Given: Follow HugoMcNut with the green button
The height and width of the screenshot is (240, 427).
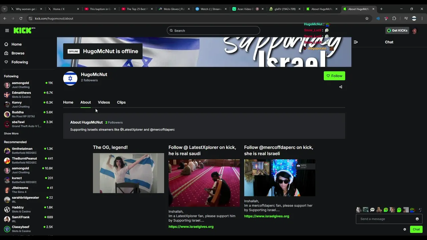Looking at the screenshot, I should (334, 76).
